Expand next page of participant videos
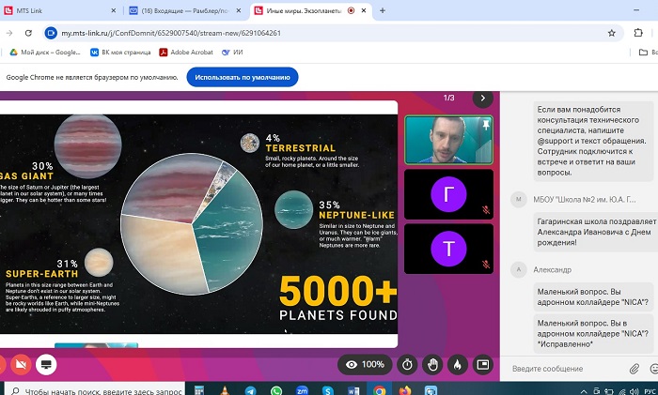 coord(483,98)
